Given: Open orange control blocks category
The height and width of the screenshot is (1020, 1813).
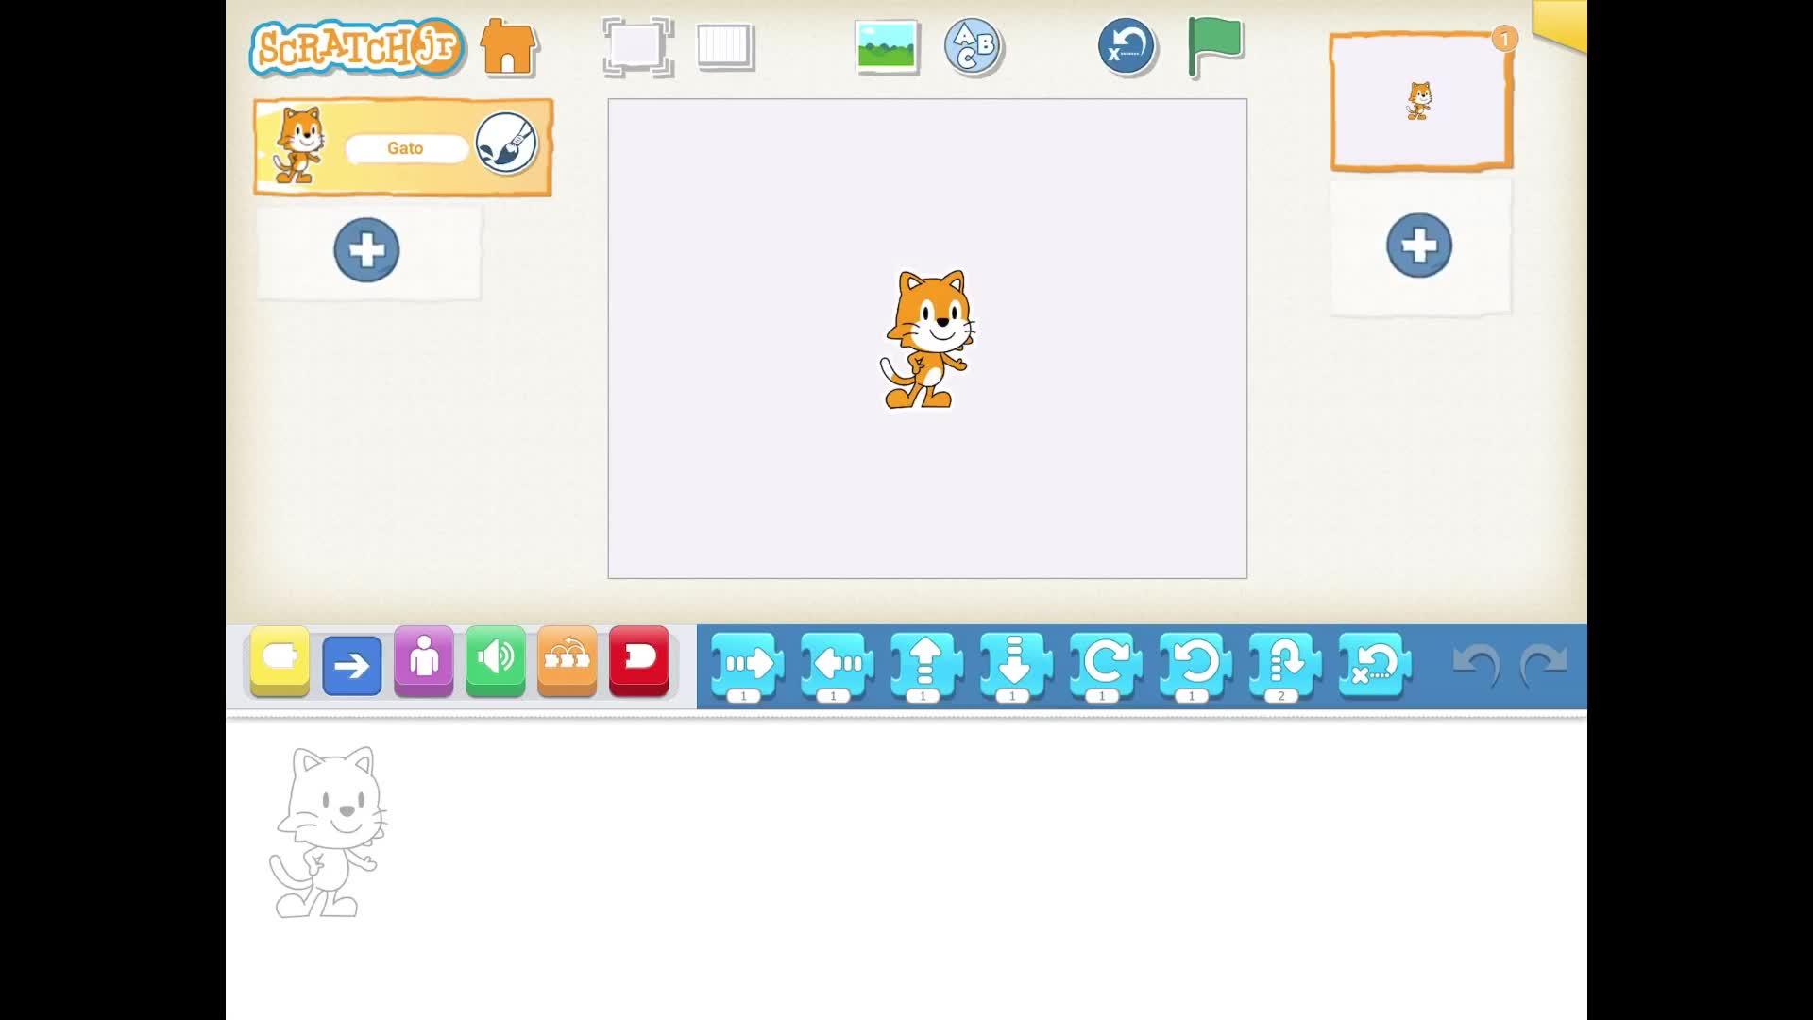Looking at the screenshot, I should coord(567,660).
